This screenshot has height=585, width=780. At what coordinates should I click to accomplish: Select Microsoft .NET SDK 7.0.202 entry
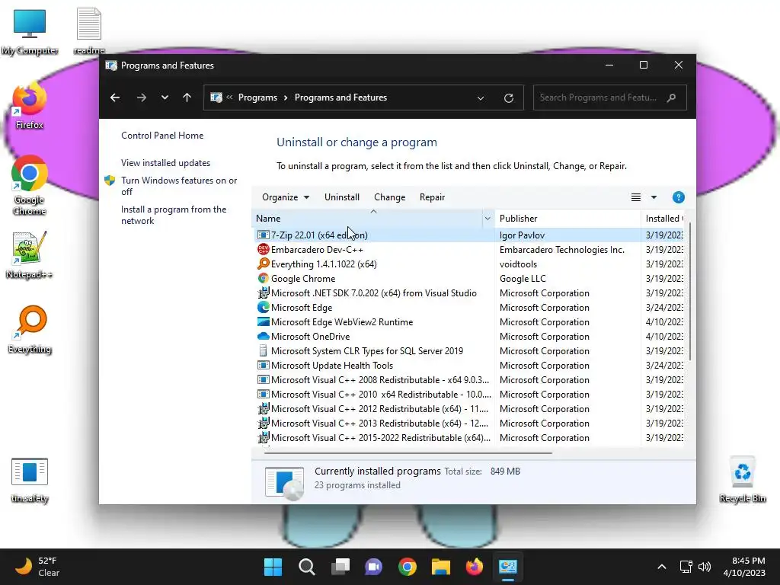pyautogui.click(x=471, y=292)
